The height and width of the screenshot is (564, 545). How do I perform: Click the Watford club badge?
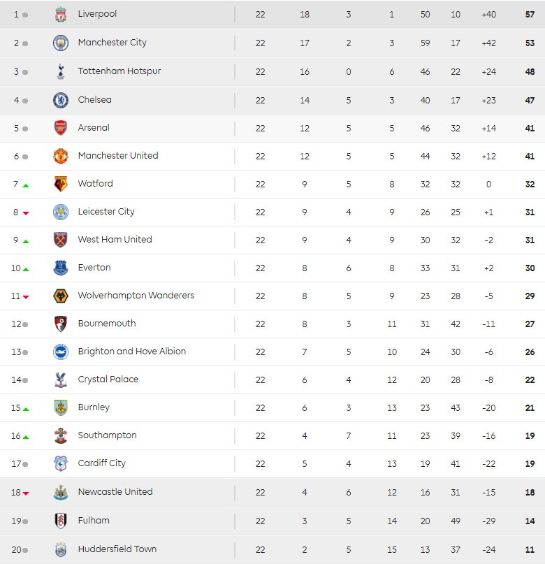[61, 184]
